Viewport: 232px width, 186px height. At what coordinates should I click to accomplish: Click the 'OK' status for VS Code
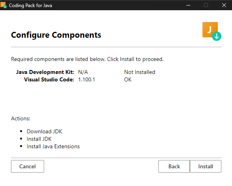128,79
